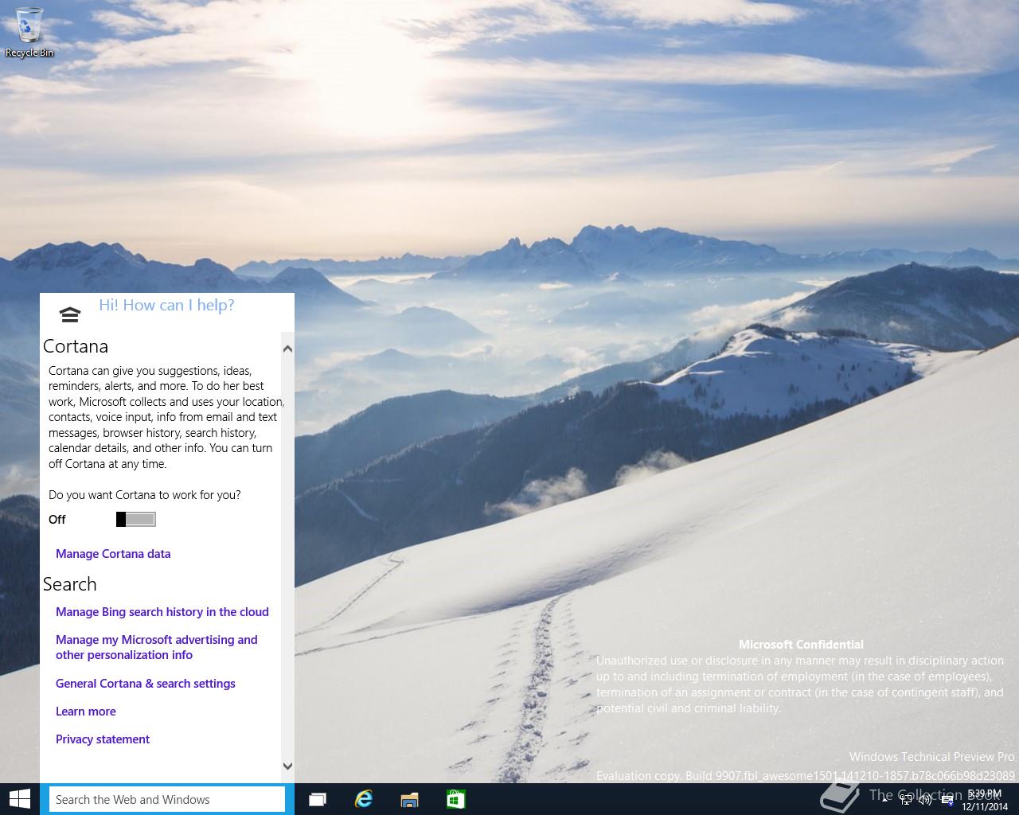Click the scroll-down arrow in Cortana panel

pyautogui.click(x=288, y=766)
